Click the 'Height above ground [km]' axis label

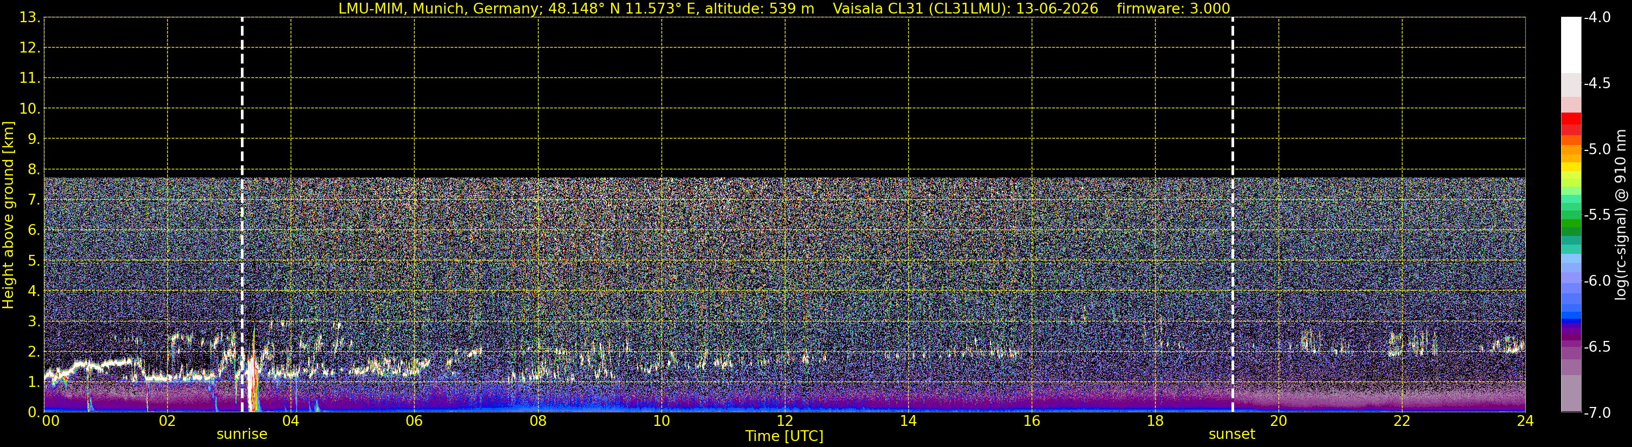(x=8, y=215)
